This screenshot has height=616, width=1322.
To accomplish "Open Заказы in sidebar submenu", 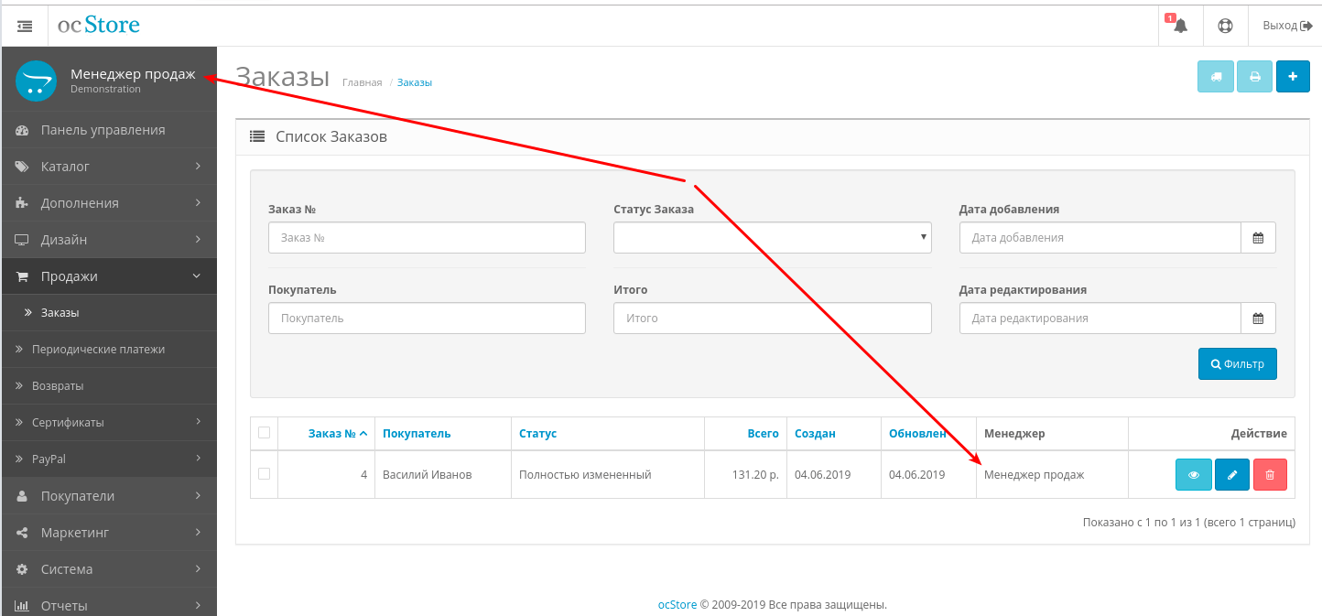I will [108, 313].
